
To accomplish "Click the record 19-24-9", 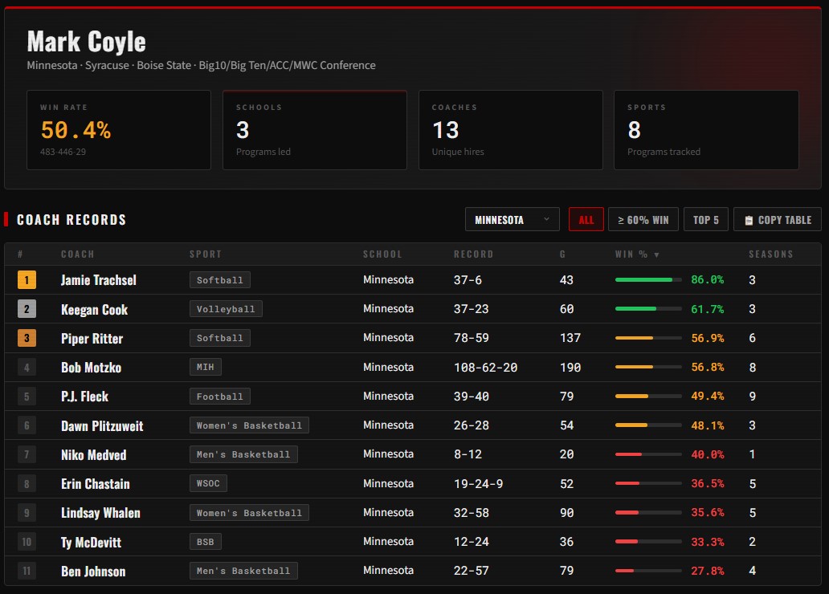I will coord(478,483).
